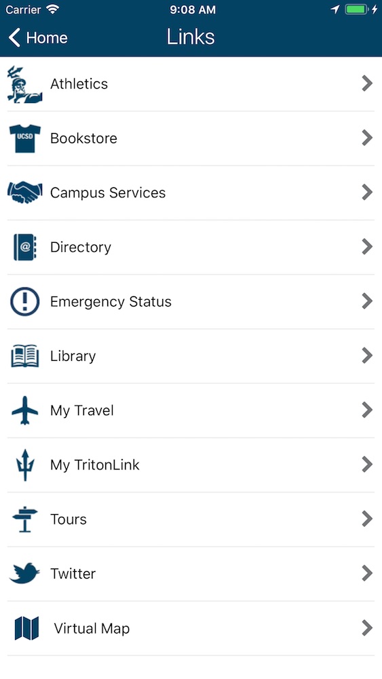Select the Campus Services menu item
This screenshot has width=382, height=679.
pos(191,192)
